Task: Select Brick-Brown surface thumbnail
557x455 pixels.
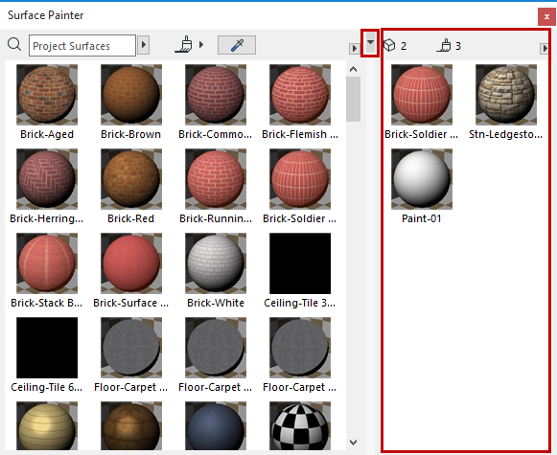Action: (131, 95)
